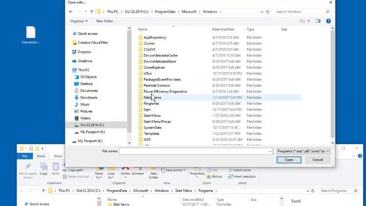Open Videos in the dialog sidebar
Viewport: 366px width, 206px height.
click(x=82, y=118)
